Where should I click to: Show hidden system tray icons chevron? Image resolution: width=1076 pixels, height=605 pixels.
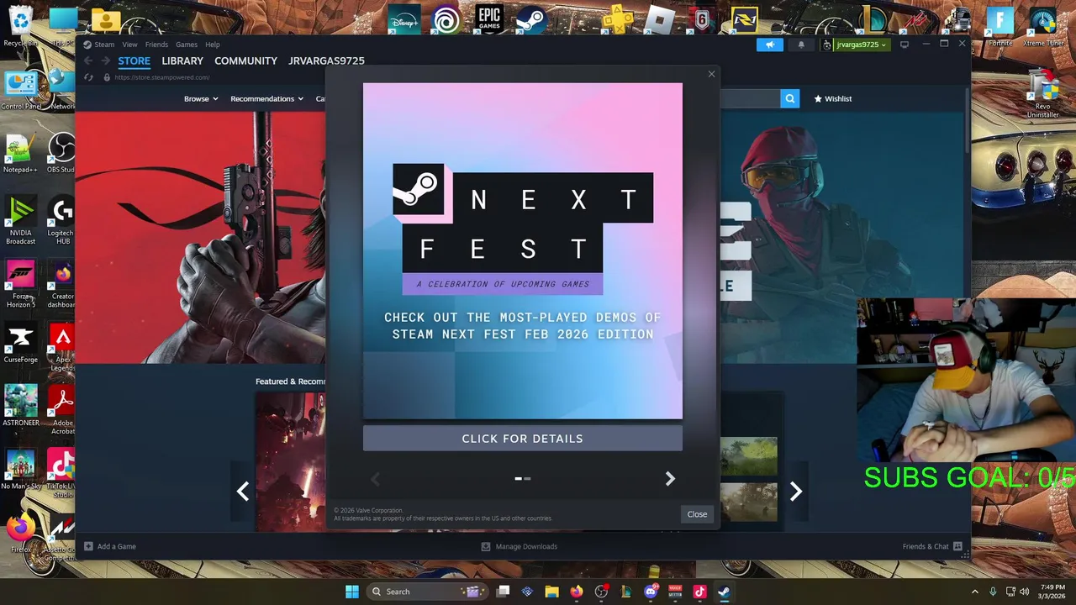pyautogui.click(x=975, y=592)
